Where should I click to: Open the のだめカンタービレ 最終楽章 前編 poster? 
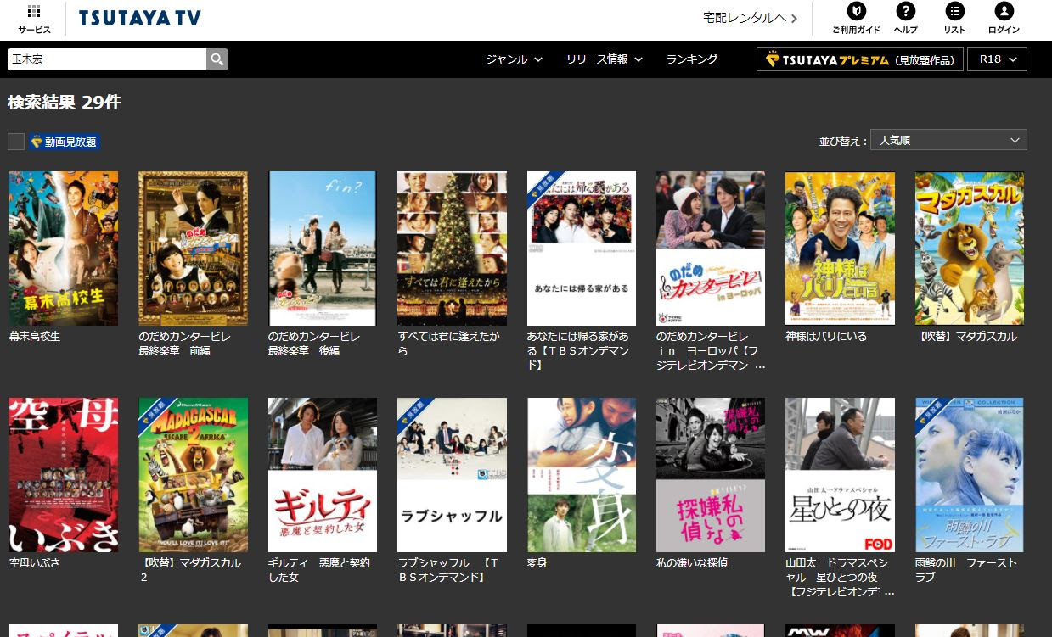pos(194,249)
